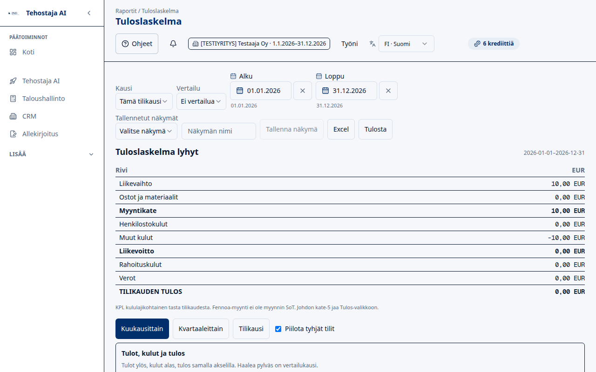This screenshot has width=596, height=372.
Task: Open the Valitse näkymä dropdown
Action: tap(146, 131)
